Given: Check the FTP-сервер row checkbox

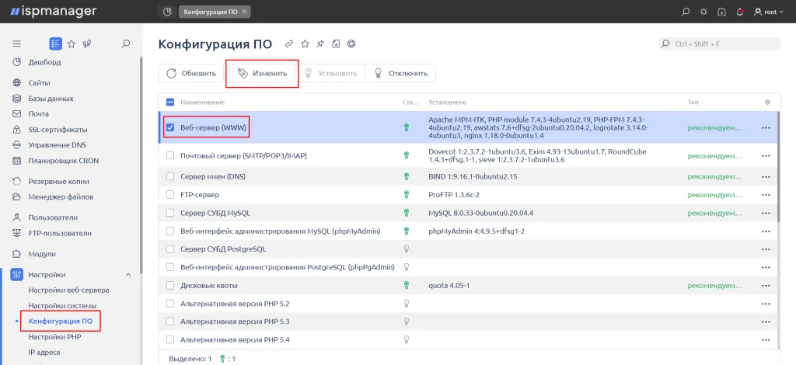Looking at the screenshot, I should (170, 194).
